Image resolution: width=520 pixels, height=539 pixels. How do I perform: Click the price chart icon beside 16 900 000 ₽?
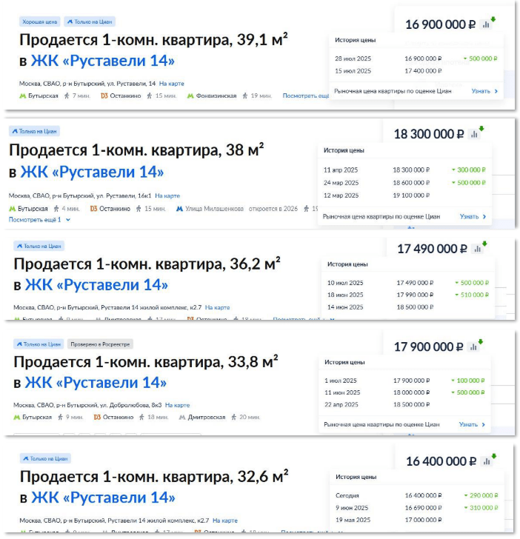(487, 24)
